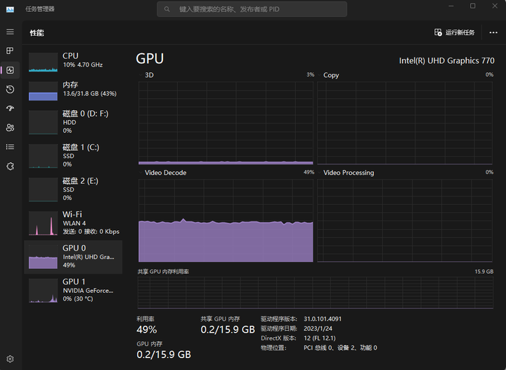
Task: Minimize the Task Manager window
Action: 451,6
